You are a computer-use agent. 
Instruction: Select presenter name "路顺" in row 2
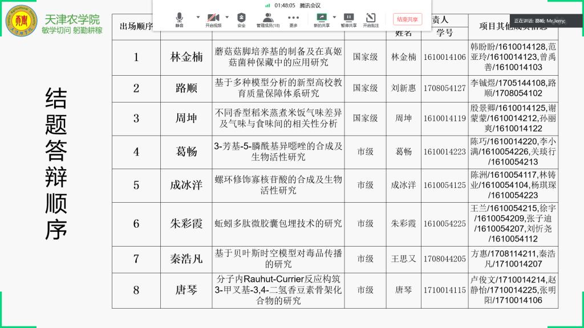[186, 88]
